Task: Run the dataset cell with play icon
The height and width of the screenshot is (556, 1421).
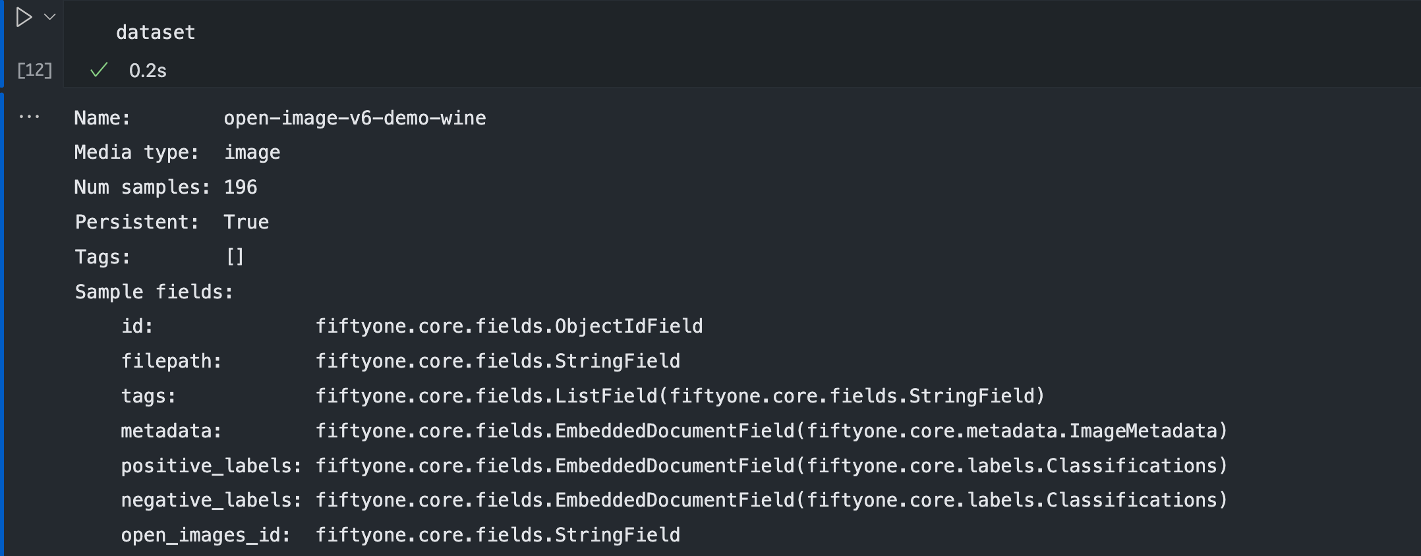Action: 24,18
